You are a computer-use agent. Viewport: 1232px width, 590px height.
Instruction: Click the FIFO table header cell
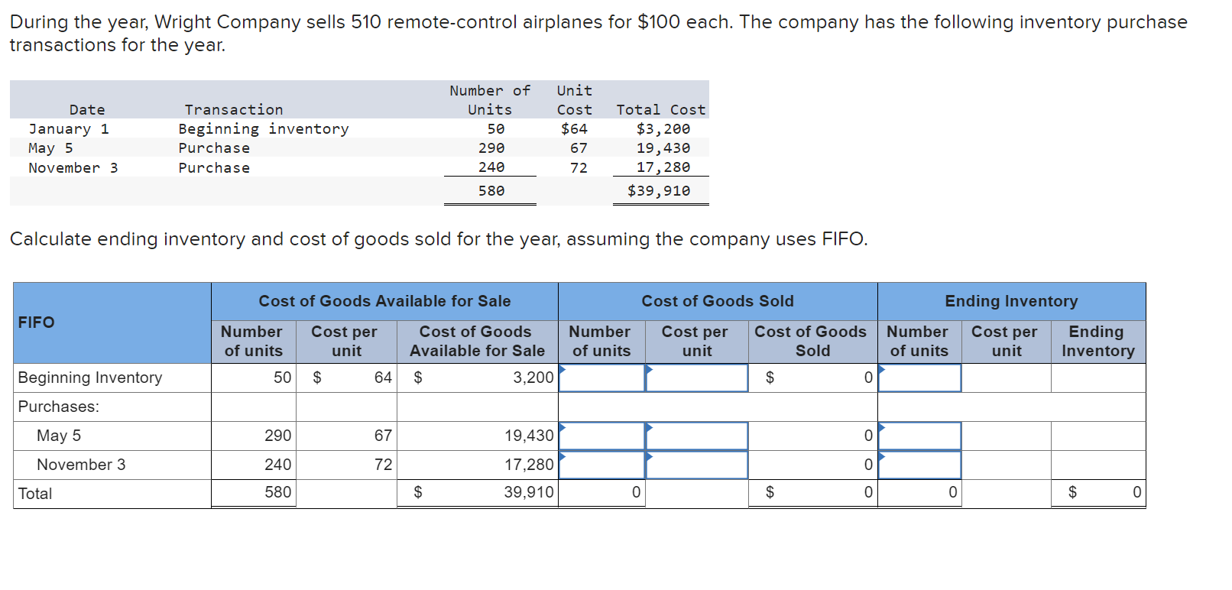[112, 323]
